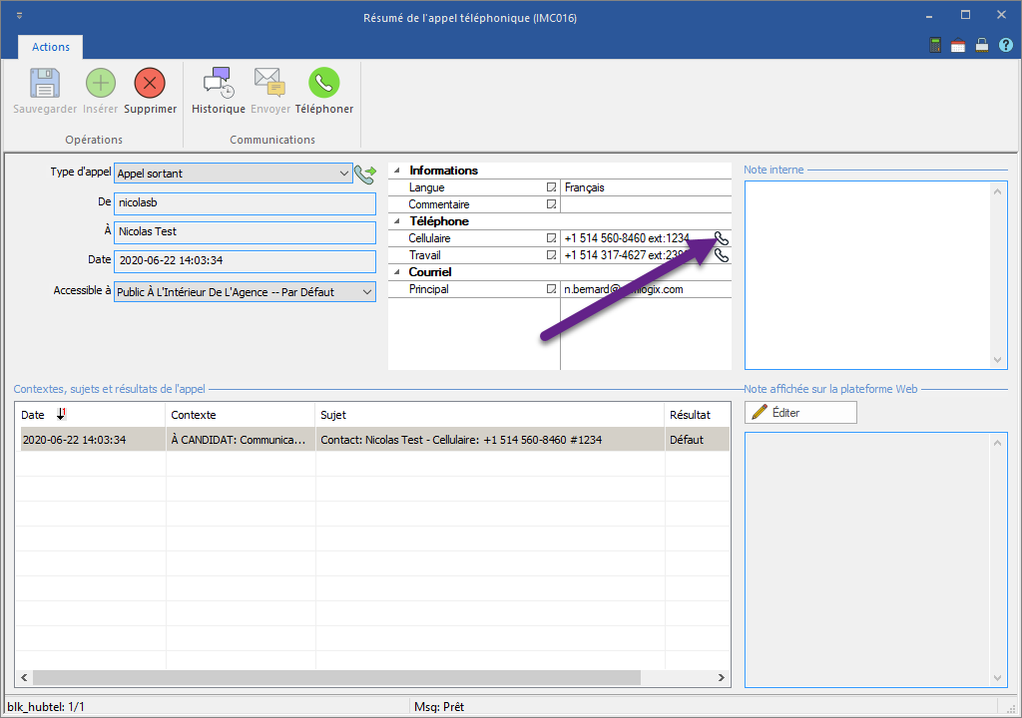Viewport: 1022px width, 718px height.
Task: Click the Date column sort arrow
Action: [x=61, y=414]
